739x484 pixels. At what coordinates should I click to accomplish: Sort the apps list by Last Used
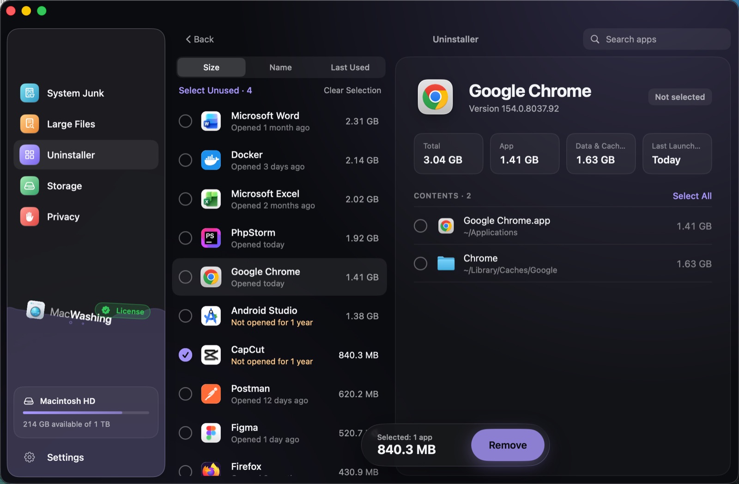350,67
